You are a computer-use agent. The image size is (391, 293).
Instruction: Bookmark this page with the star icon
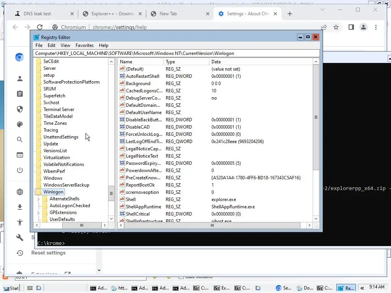[336, 27]
